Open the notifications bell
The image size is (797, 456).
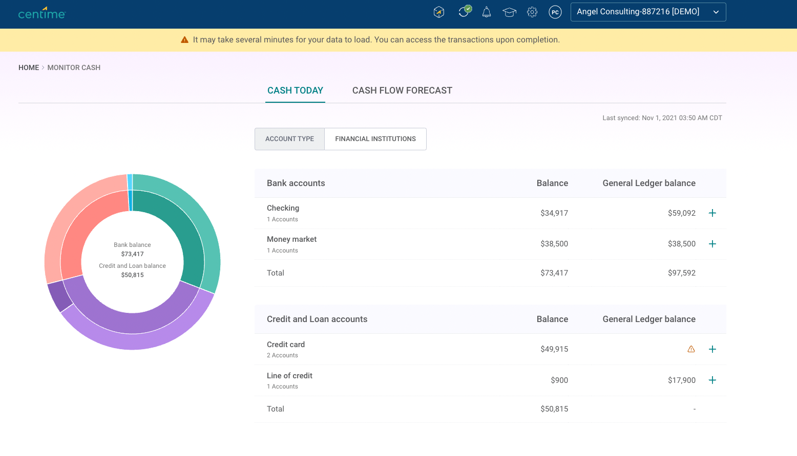[x=487, y=12]
